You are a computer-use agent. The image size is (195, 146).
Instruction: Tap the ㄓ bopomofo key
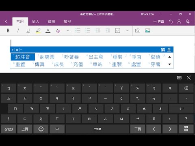[x=73, y=88]
